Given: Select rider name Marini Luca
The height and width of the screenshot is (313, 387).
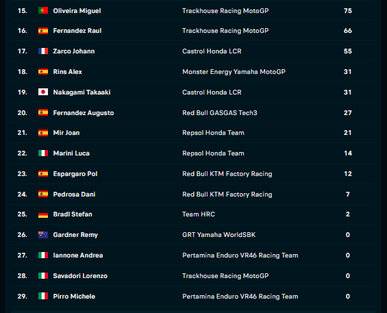Looking at the screenshot, I should [71, 153].
